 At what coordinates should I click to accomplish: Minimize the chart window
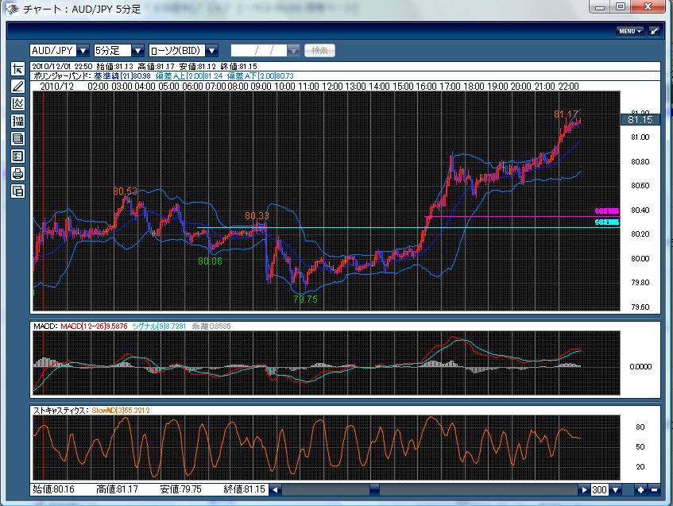pyautogui.click(x=601, y=7)
